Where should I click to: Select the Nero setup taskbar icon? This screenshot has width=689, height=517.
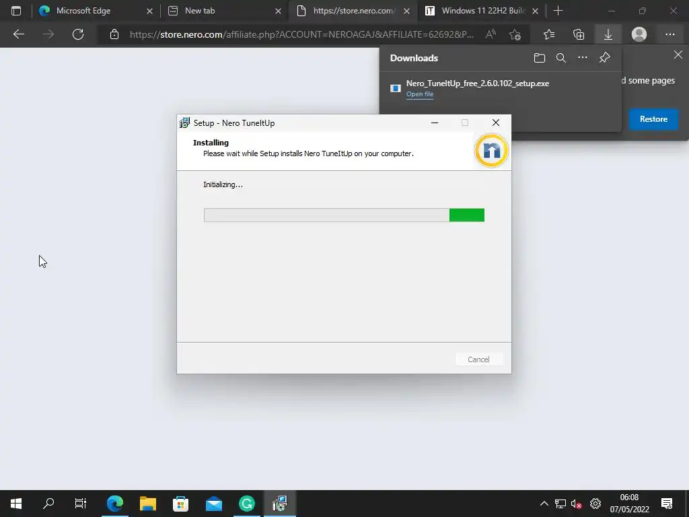[x=279, y=504]
